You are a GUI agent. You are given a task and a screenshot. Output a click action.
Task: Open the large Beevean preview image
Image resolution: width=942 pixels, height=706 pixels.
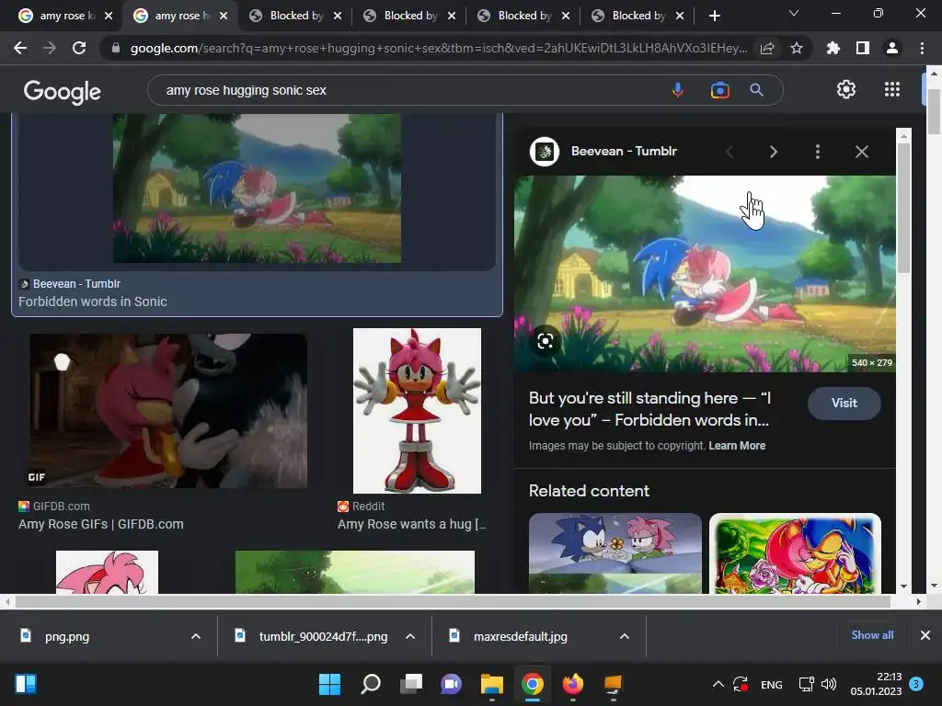click(x=705, y=274)
